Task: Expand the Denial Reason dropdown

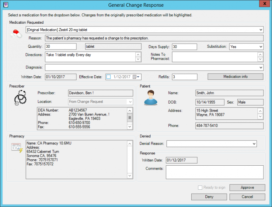Action: (254, 144)
